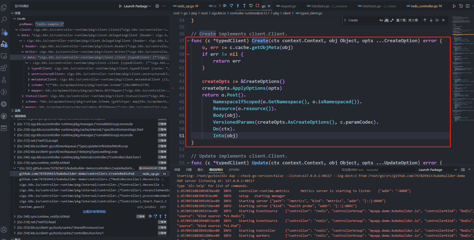474x240 pixels.
Task: Open the Extensions view
Action: click(x=4, y=68)
